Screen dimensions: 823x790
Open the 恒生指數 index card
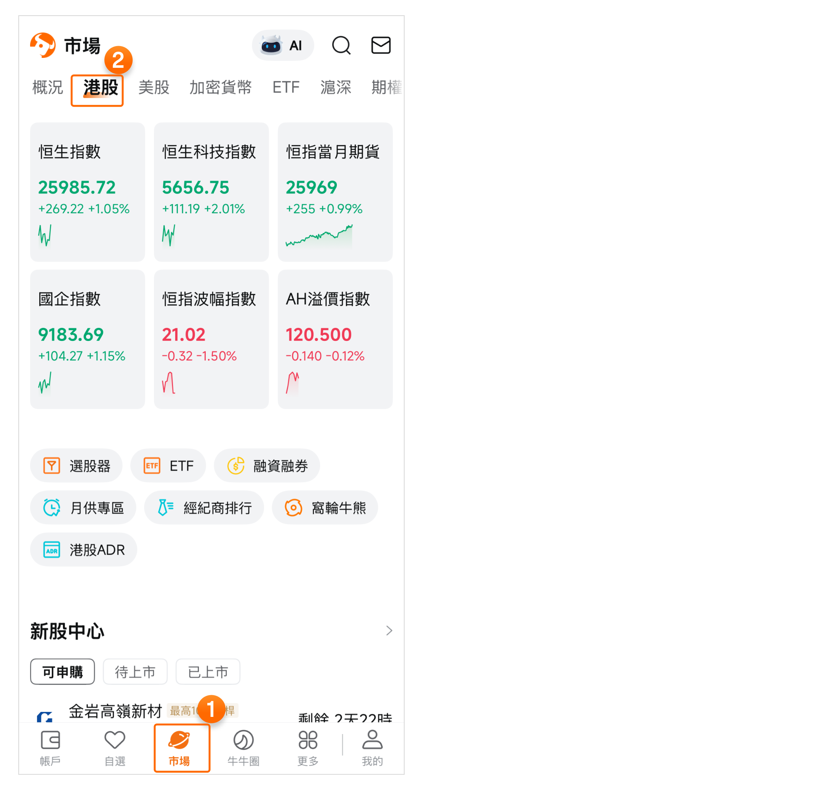(87, 192)
